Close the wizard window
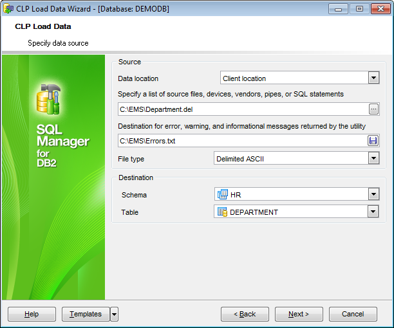The image size is (394, 328). point(380,9)
